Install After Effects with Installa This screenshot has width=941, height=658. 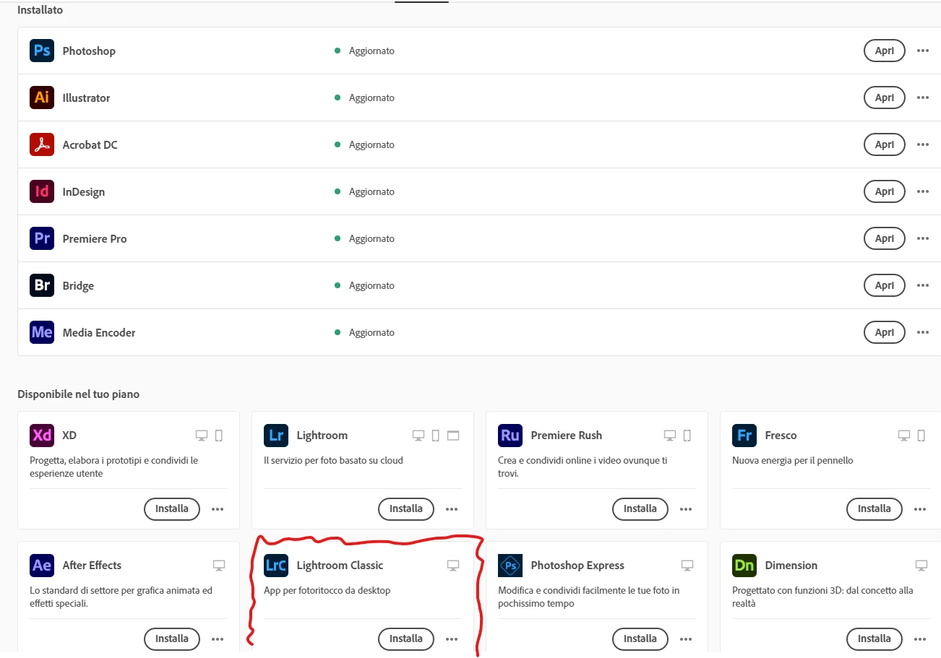coord(172,638)
